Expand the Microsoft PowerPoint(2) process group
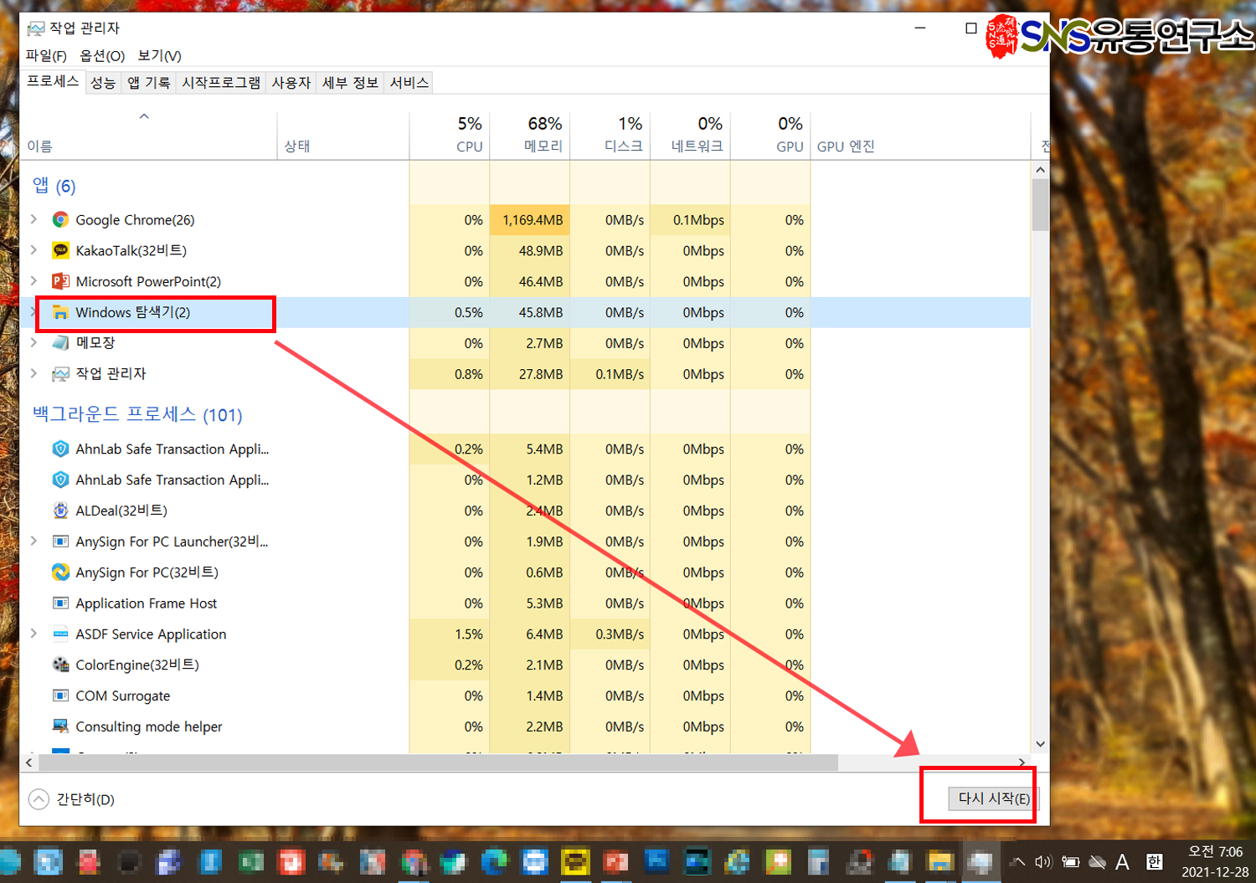 [x=33, y=281]
